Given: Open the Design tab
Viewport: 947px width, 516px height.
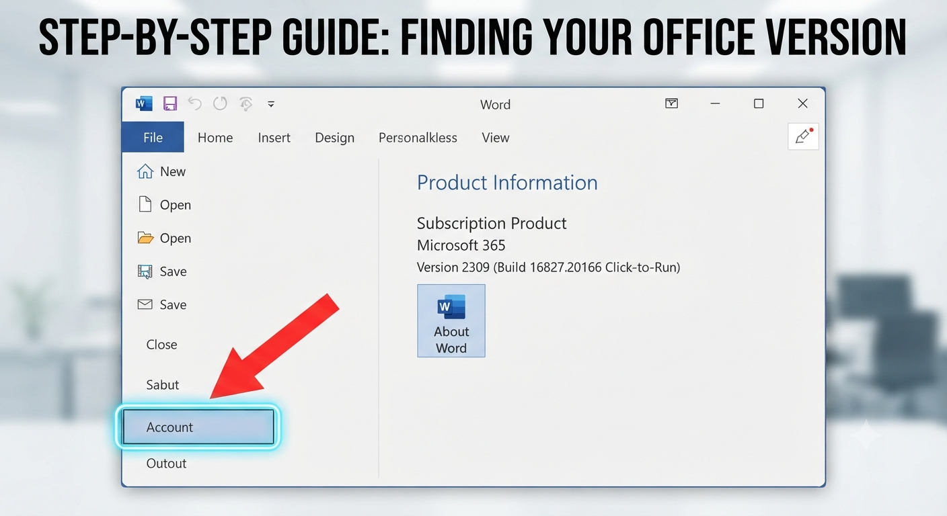Looking at the screenshot, I should (x=334, y=138).
